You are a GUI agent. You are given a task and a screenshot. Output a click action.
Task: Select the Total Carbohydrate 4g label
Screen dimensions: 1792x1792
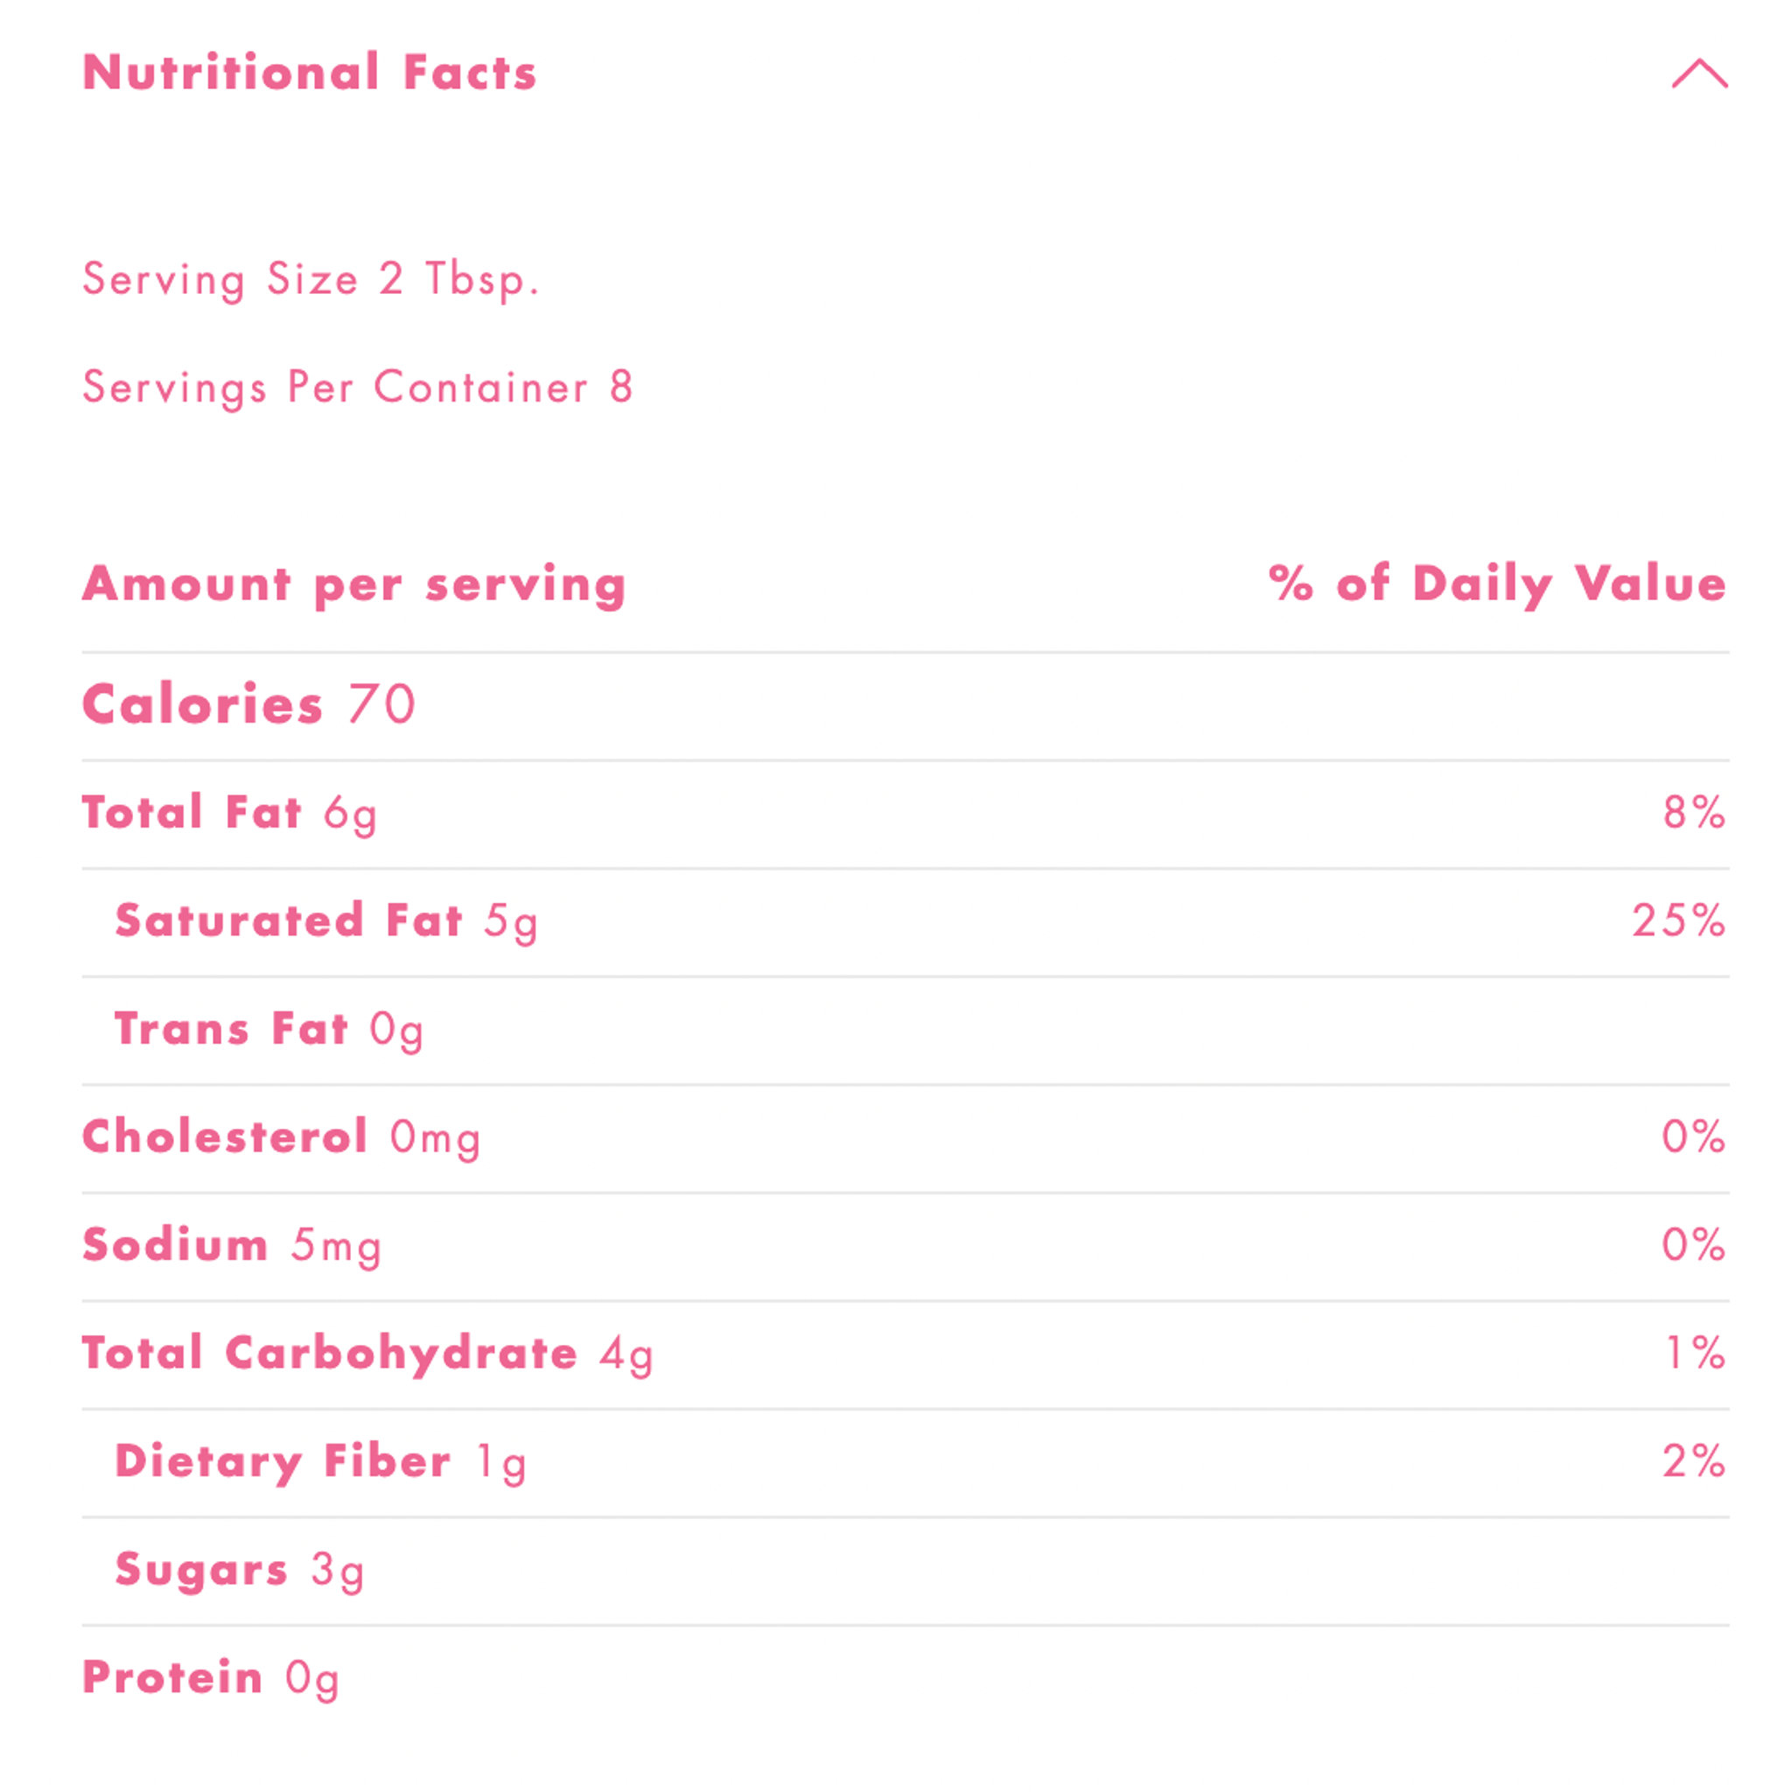367,1354
